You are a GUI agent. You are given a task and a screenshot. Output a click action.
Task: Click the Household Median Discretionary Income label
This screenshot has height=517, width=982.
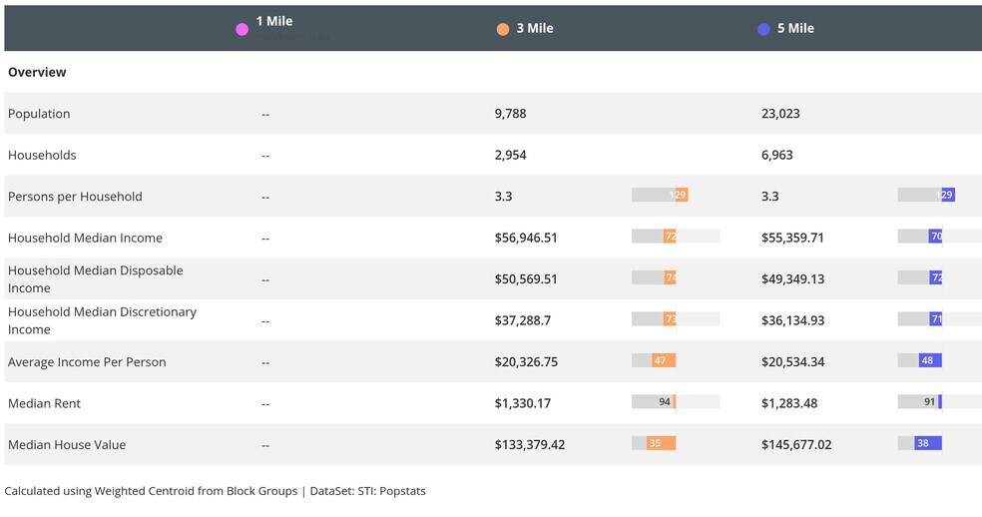(102, 320)
